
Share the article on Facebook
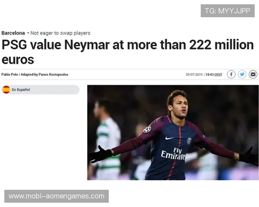[x=231, y=75]
